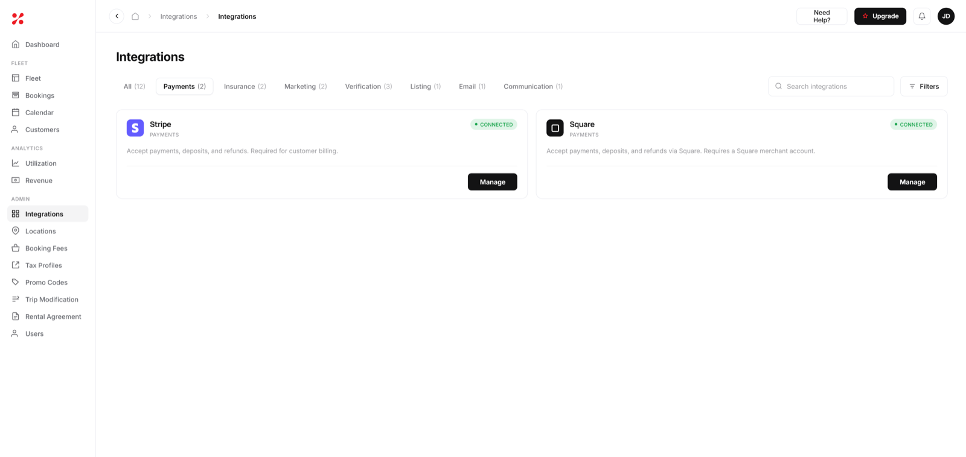
Task: Switch to the All tab
Action: pyautogui.click(x=135, y=86)
